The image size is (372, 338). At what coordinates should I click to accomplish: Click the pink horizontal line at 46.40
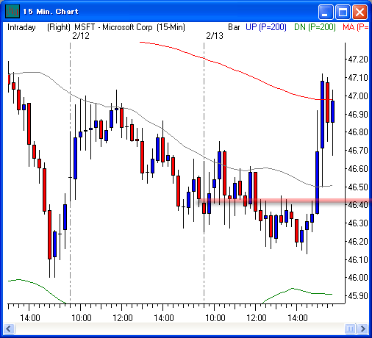285,201
